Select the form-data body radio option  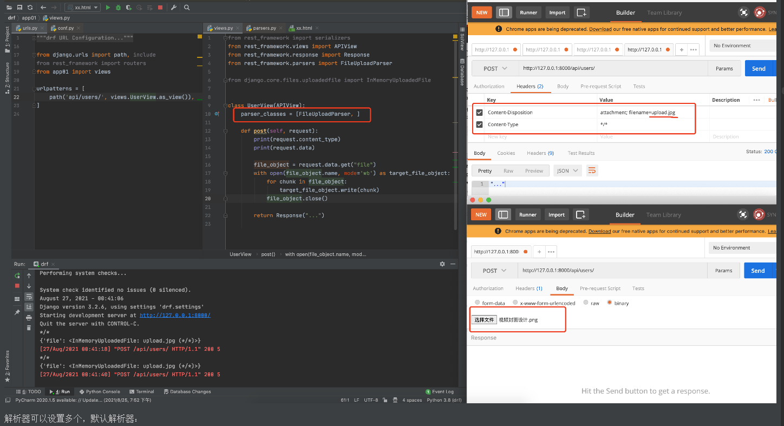[x=477, y=303]
